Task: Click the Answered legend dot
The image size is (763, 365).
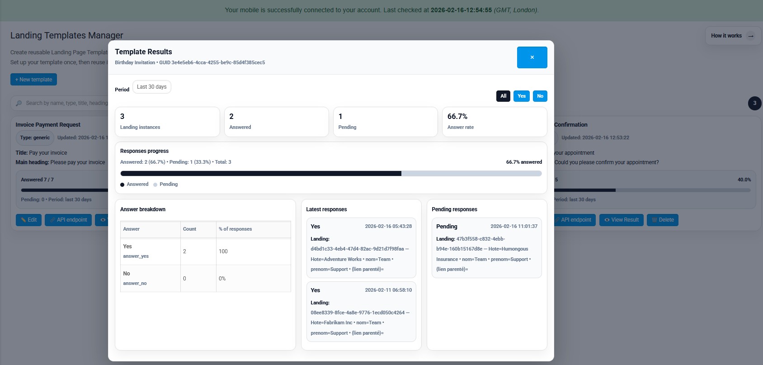Action: tap(122, 185)
